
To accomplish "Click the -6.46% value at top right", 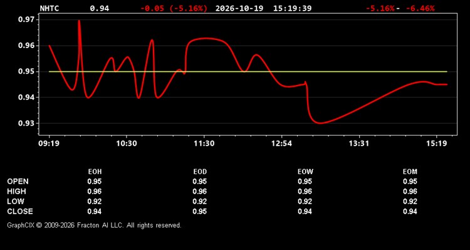I will point(420,8).
